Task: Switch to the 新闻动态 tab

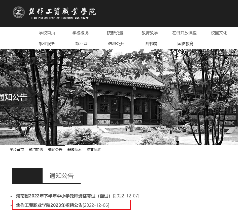Action: [74, 150]
